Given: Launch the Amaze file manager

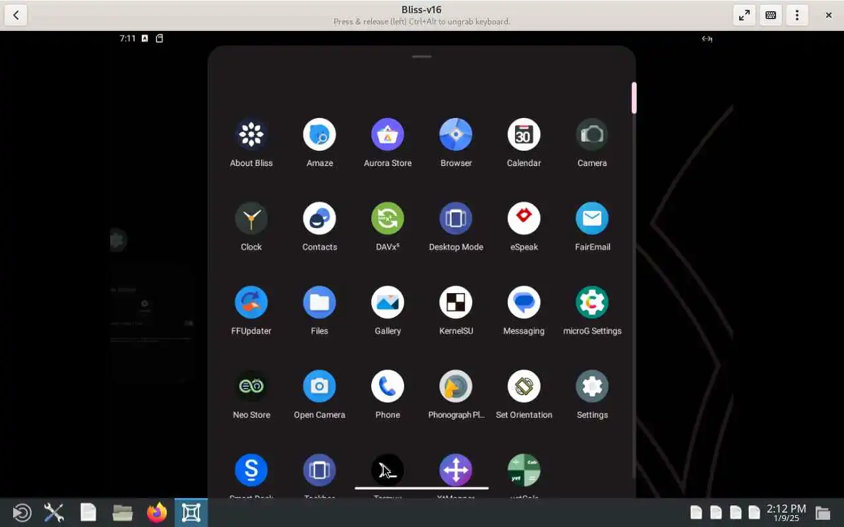Looking at the screenshot, I should tap(320, 135).
